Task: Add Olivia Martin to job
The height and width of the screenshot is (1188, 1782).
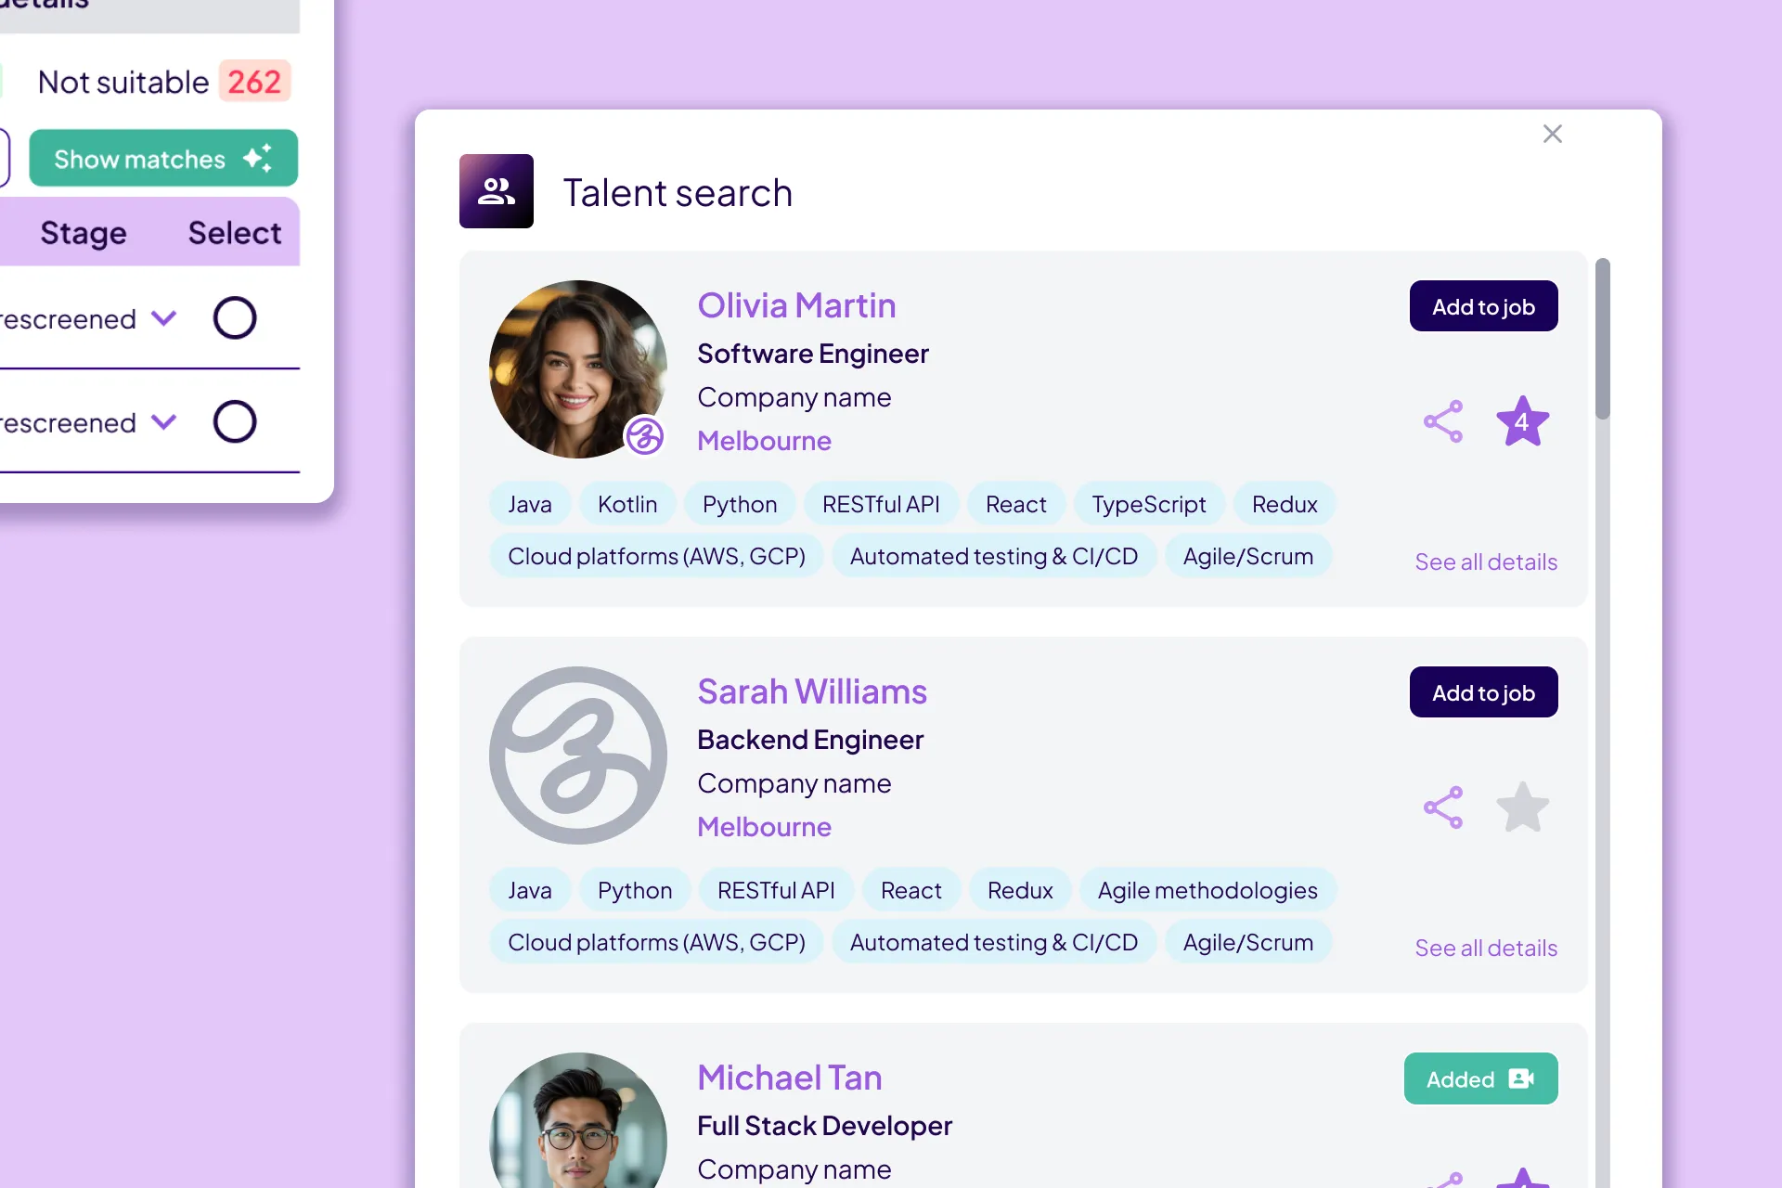Action: [1482, 306]
